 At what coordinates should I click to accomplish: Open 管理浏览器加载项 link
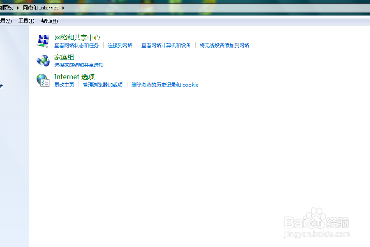[x=103, y=85]
